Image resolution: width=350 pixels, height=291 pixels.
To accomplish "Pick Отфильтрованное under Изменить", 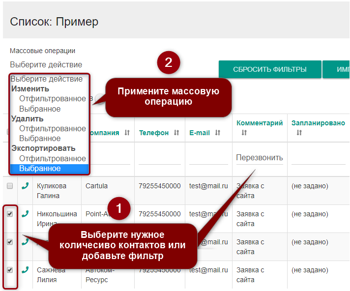I will [52, 99].
